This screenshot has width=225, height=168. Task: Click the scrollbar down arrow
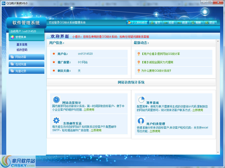point(218,152)
